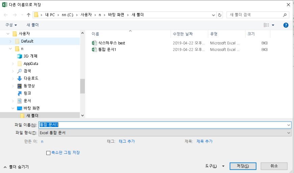Click the 파일 이름 text field
294x173 pixels.
tap(162, 125)
